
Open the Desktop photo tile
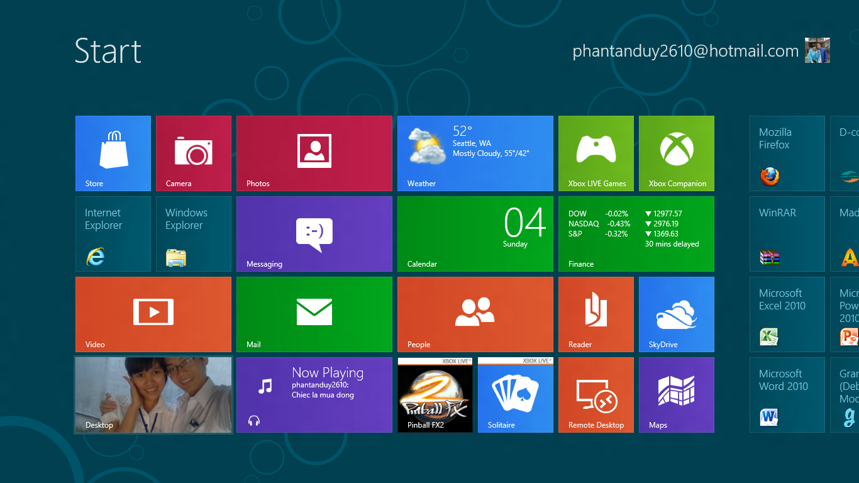click(x=153, y=395)
